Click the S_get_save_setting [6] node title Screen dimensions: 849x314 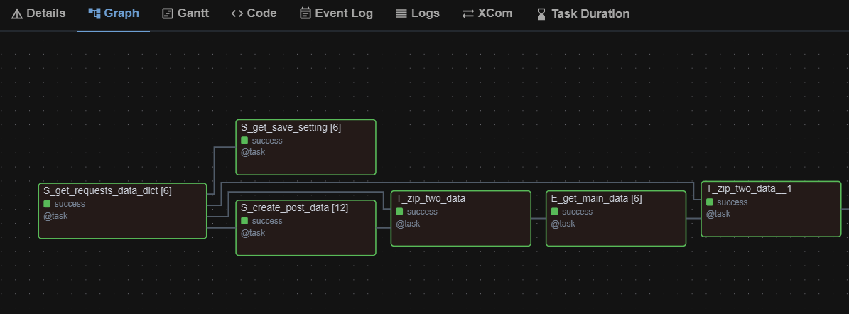pos(291,127)
